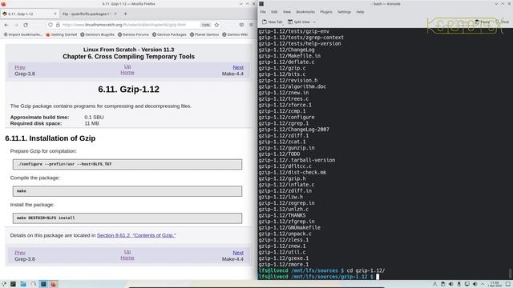Follow the top Prev link to Grep-3.8

pyautogui.click(x=19, y=67)
